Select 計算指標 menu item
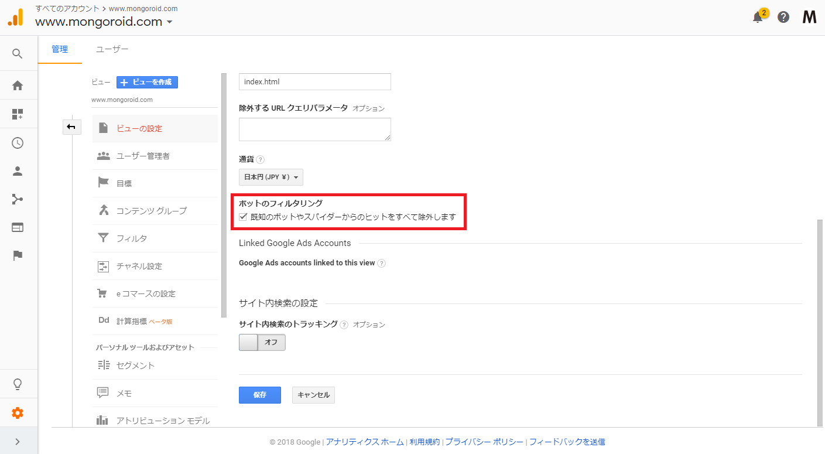 click(x=155, y=321)
